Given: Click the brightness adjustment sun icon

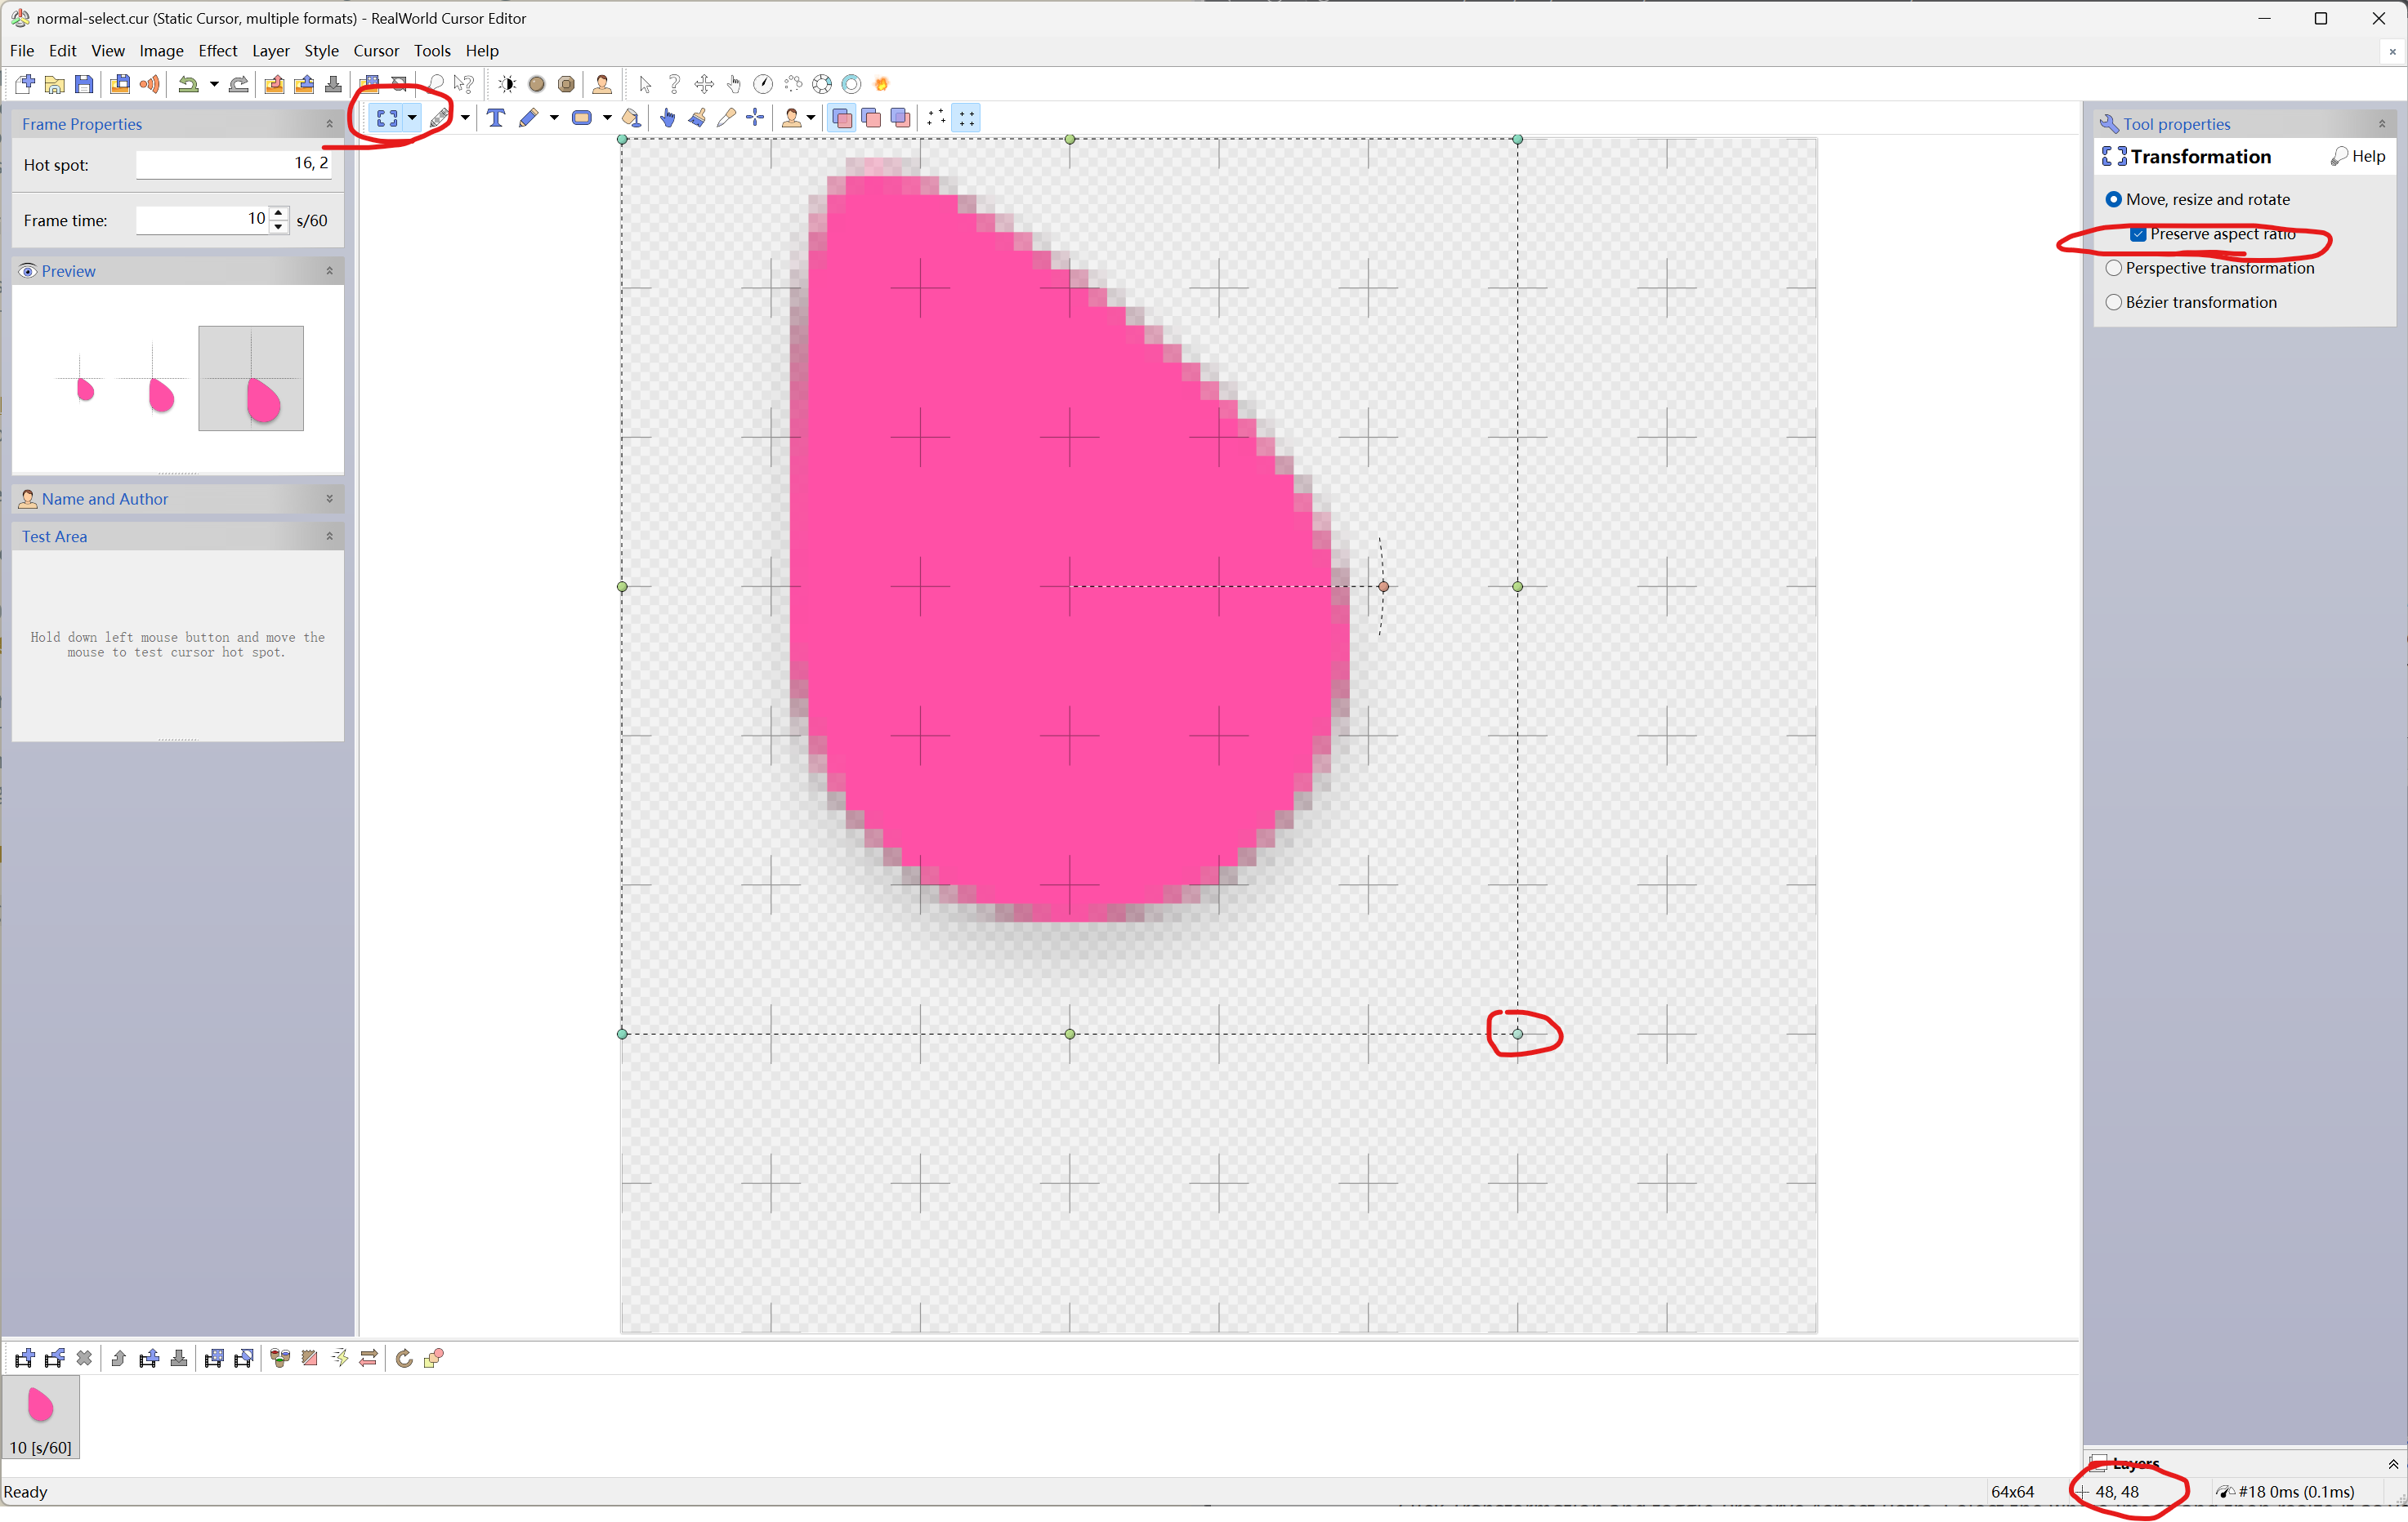Looking at the screenshot, I should pos(507,84).
